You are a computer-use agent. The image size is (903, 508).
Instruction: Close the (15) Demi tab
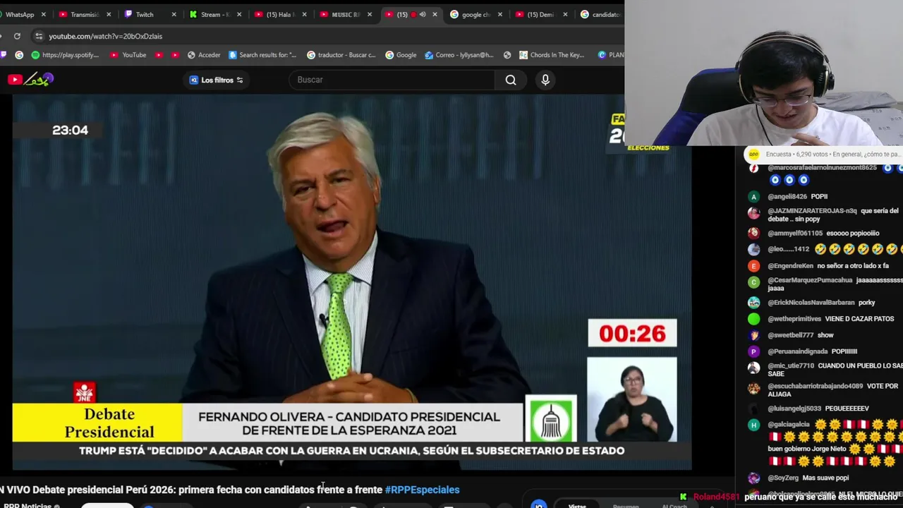(565, 14)
